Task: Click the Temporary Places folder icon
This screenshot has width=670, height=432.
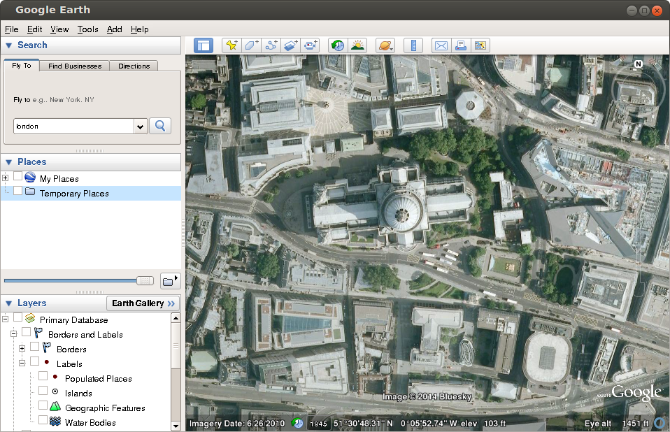Action: [x=30, y=192]
